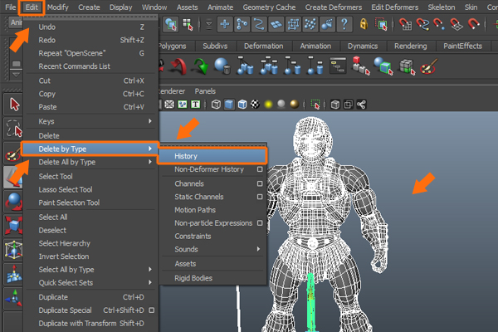This screenshot has width=498, height=332.
Task: Open Non-Deformer History option box
Action: [x=260, y=169]
